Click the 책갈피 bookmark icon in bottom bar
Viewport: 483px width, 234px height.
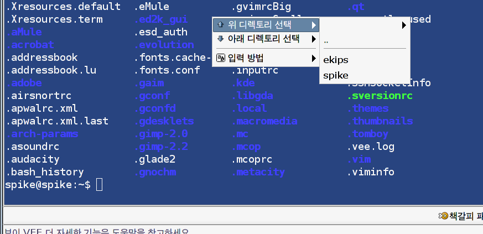point(443,215)
